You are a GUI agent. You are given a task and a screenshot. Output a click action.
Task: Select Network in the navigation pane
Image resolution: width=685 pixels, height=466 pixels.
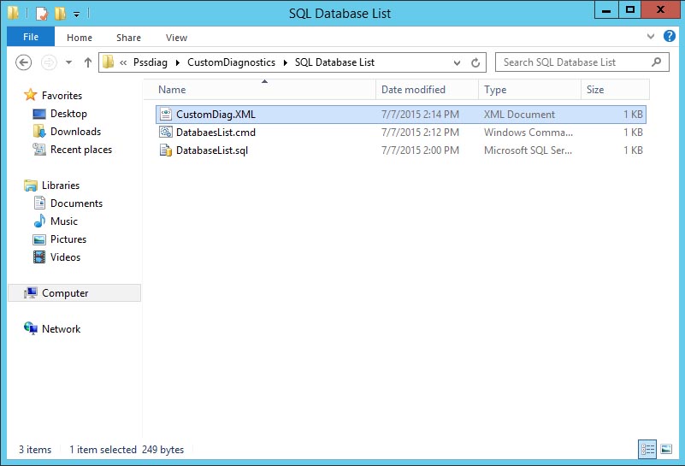[x=61, y=328]
